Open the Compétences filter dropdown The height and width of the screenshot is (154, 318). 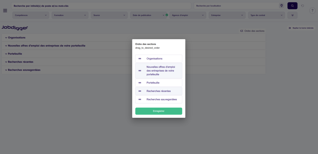pos(31,15)
